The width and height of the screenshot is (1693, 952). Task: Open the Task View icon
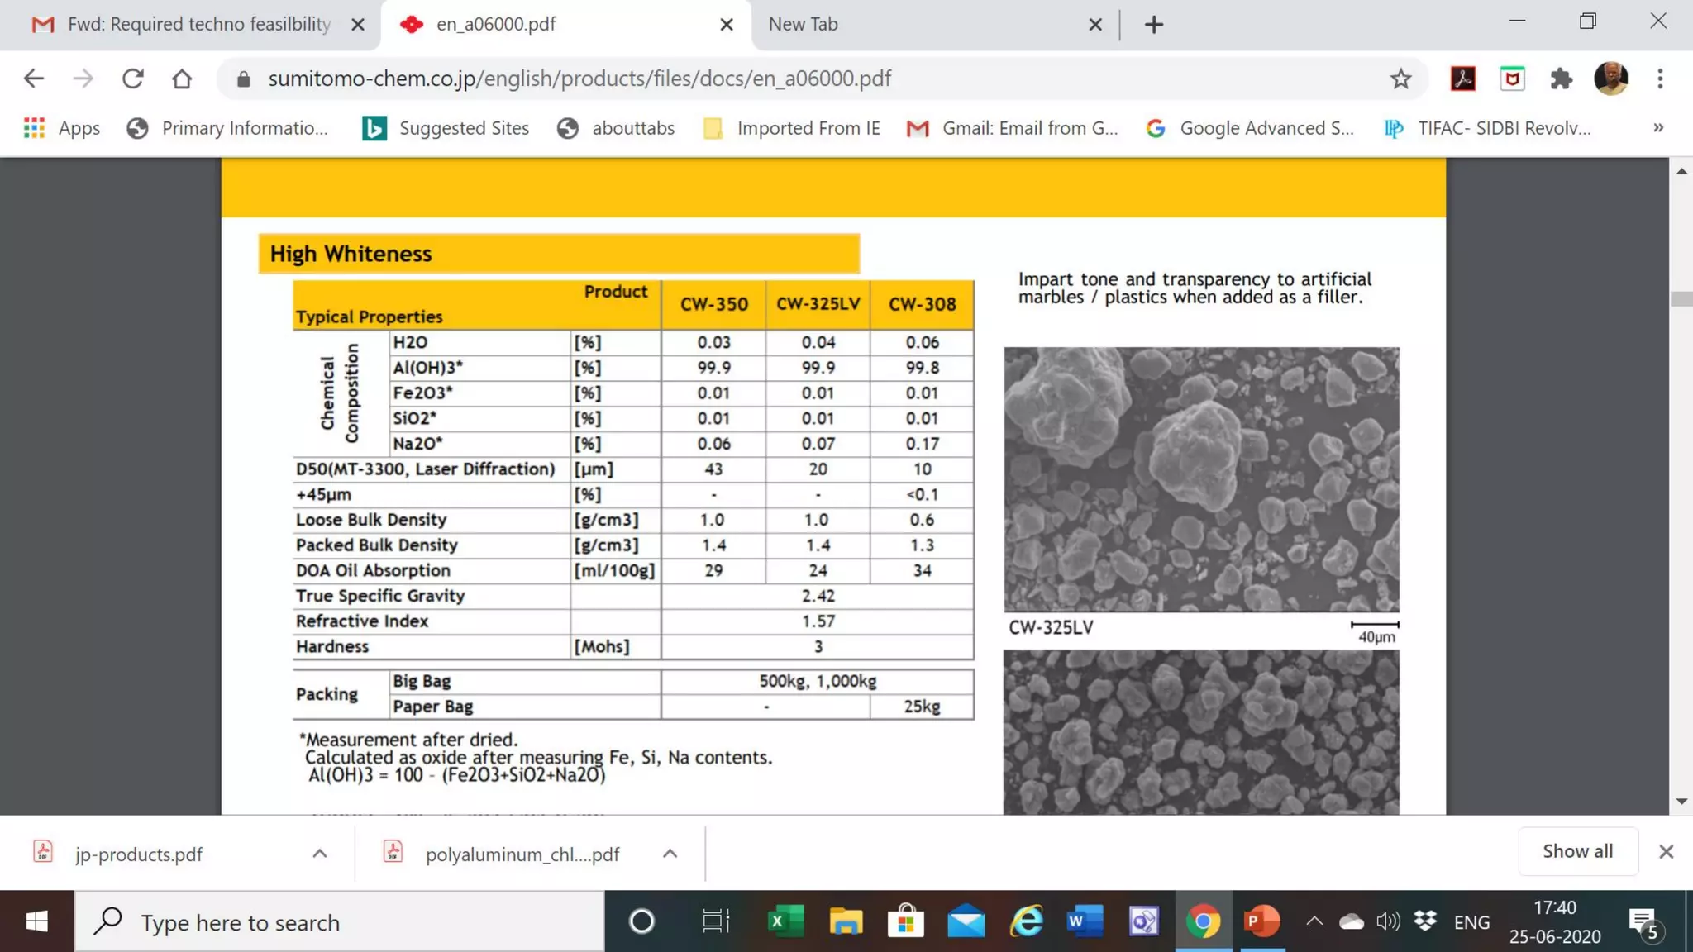point(716,921)
